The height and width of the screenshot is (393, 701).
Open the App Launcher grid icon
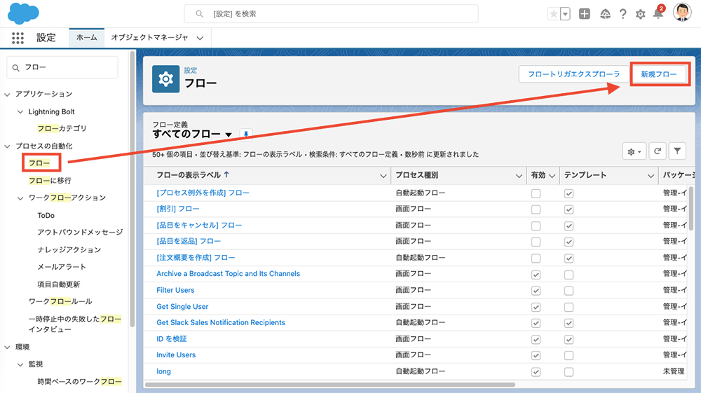coord(18,38)
